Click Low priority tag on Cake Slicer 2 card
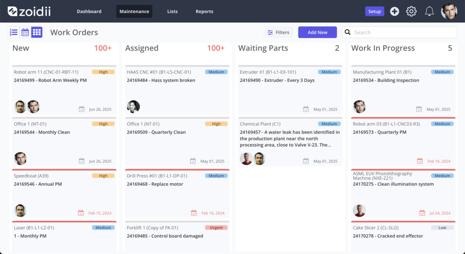Screen dimensions: 465x254 pyautogui.click(x=442, y=228)
